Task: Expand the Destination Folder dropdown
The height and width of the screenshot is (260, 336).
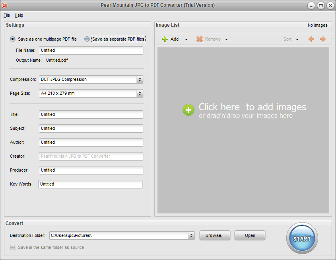Action: pos(191,236)
